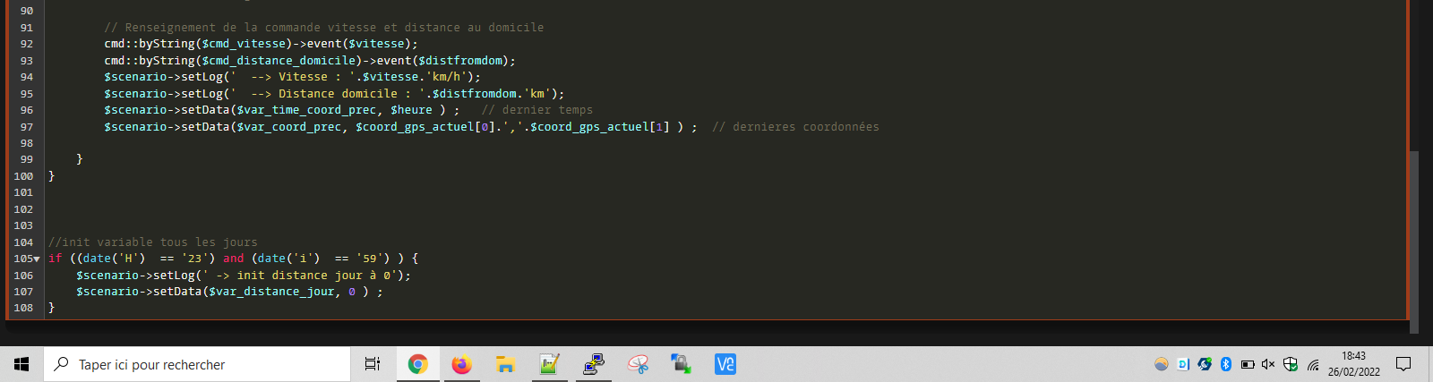This screenshot has width=1433, height=382.
Task: Open Firefox from the taskbar
Action: click(x=461, y=364)
